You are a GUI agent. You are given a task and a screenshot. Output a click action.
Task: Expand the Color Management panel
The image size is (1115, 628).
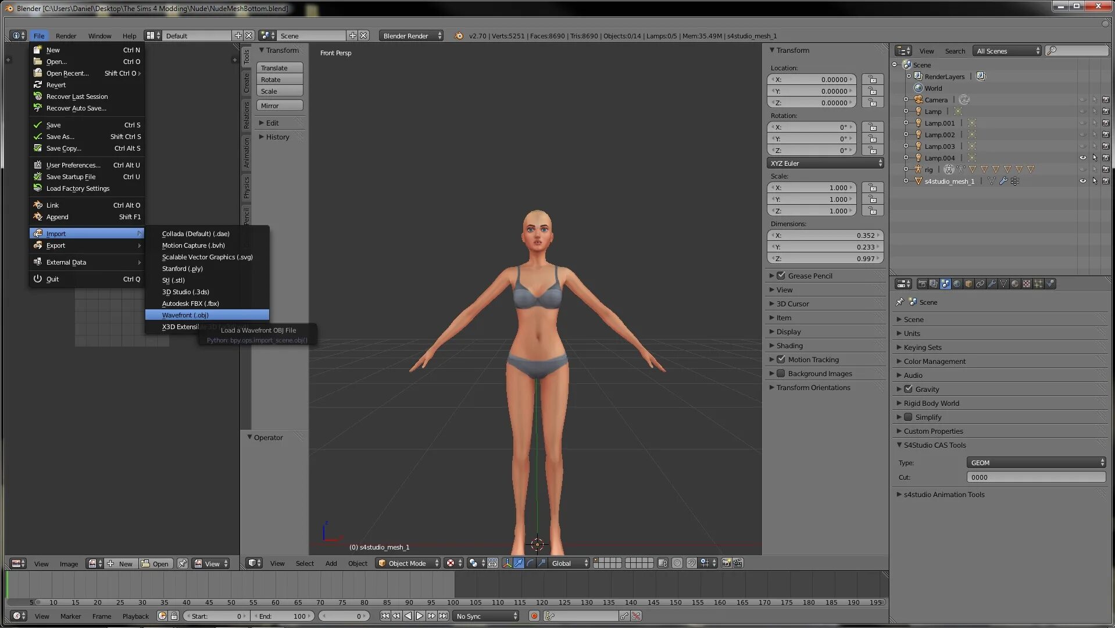[x=1000, y=361]
